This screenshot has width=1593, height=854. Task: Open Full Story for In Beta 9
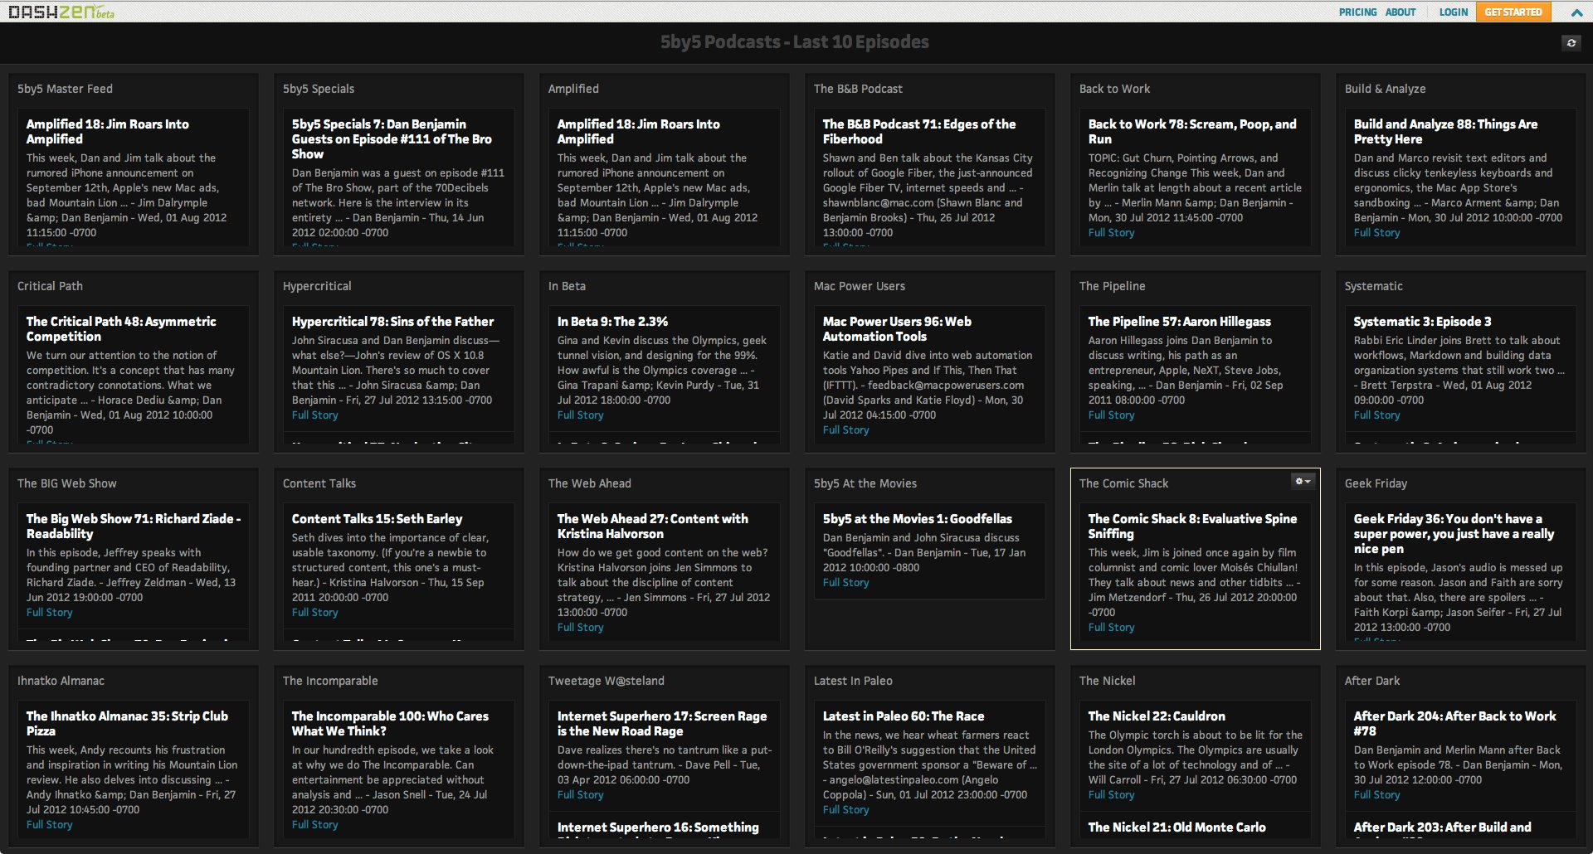click(x=580, y=415)
